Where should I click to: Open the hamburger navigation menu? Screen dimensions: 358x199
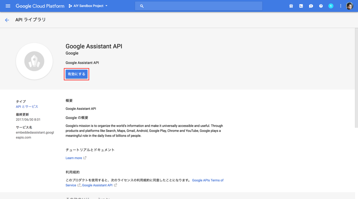pos(8,6)
